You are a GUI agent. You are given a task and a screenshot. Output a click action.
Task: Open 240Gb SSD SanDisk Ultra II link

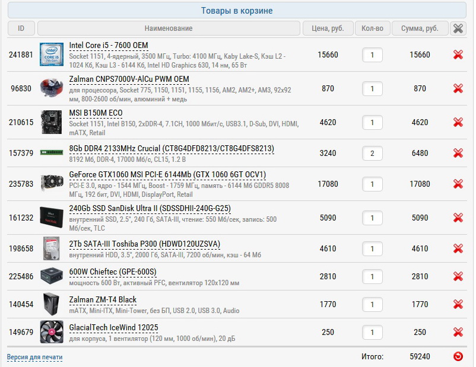pyautogui.click(x=150, y=208)
